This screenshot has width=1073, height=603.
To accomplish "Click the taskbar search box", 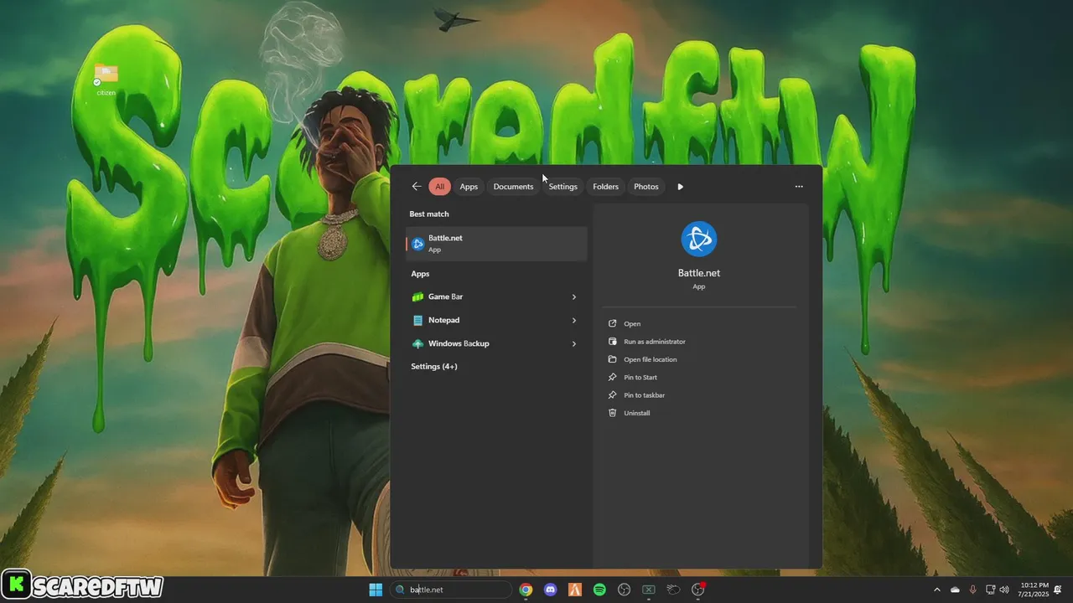I will tap(451, 590).
